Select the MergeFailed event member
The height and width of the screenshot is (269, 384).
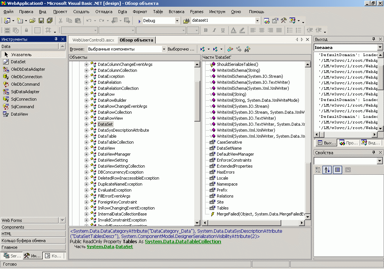[261, 214]
